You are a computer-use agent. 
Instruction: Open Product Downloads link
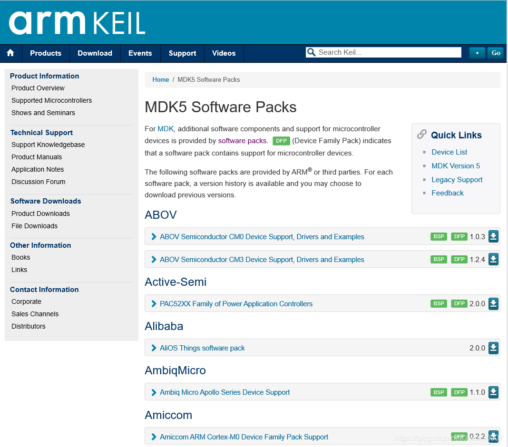pos(40,214)
